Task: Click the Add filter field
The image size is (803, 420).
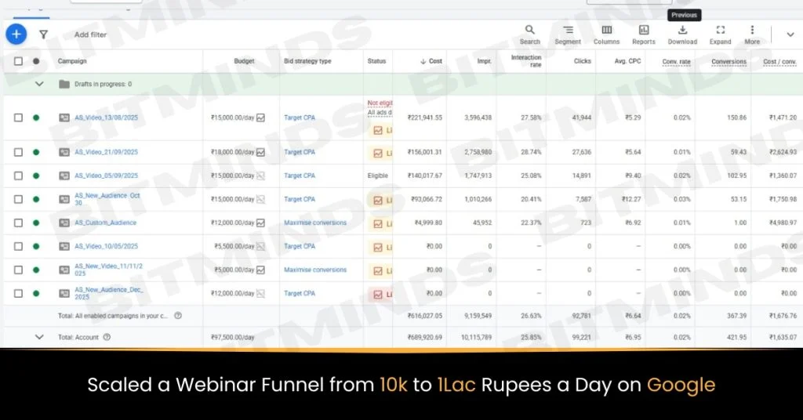Action: point(91,34)
